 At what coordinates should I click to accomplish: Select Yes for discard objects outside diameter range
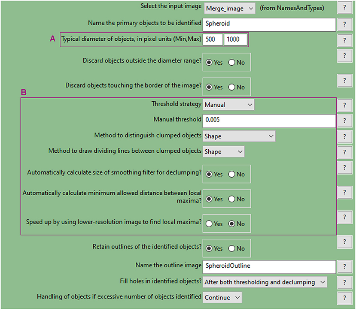pyautogui.click(x=214, y=62)
